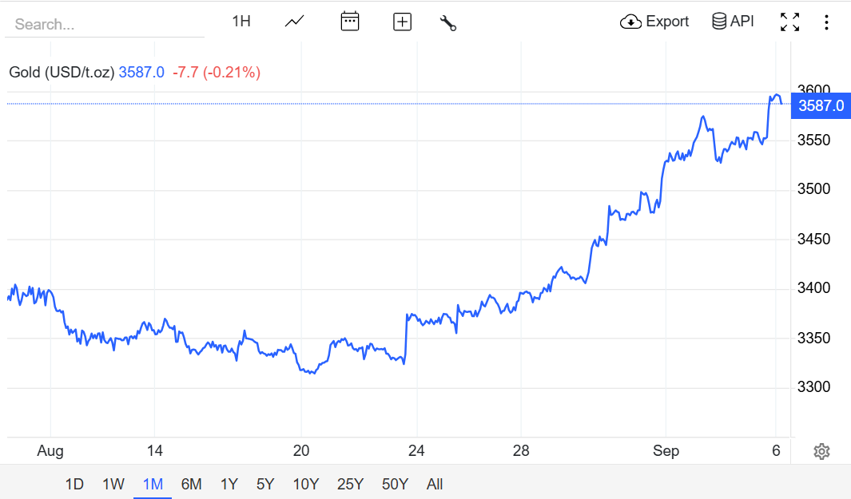This screenshot has width=851, height=499.
Task: Click the 28 x-axis date label
Action: pyautogui.click(x=521, y=451)
